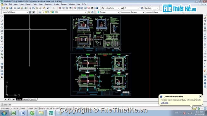Select the Move tool in Modify toolbar
Viewport: 207px width, 116px height.
[x=205, y=34]
